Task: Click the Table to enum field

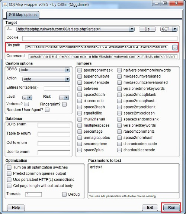Action: tap(54, 134)
